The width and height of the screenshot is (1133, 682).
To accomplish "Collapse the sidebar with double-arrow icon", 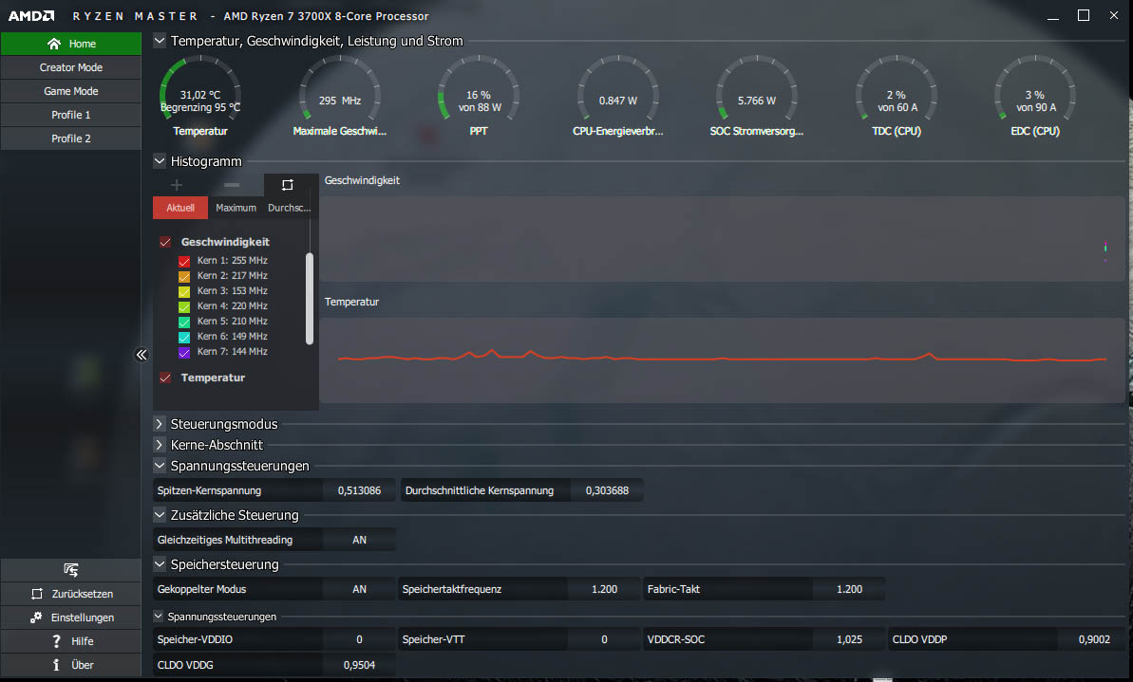I will 142,355.
